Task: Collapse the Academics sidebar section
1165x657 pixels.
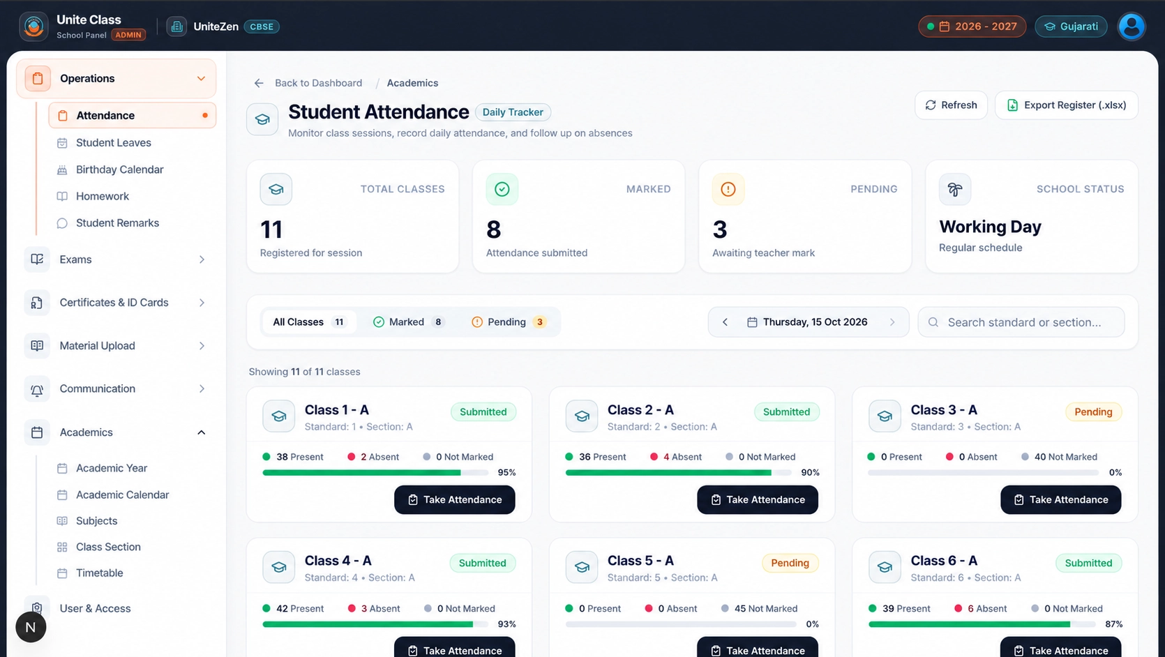Action: [116, 432]
